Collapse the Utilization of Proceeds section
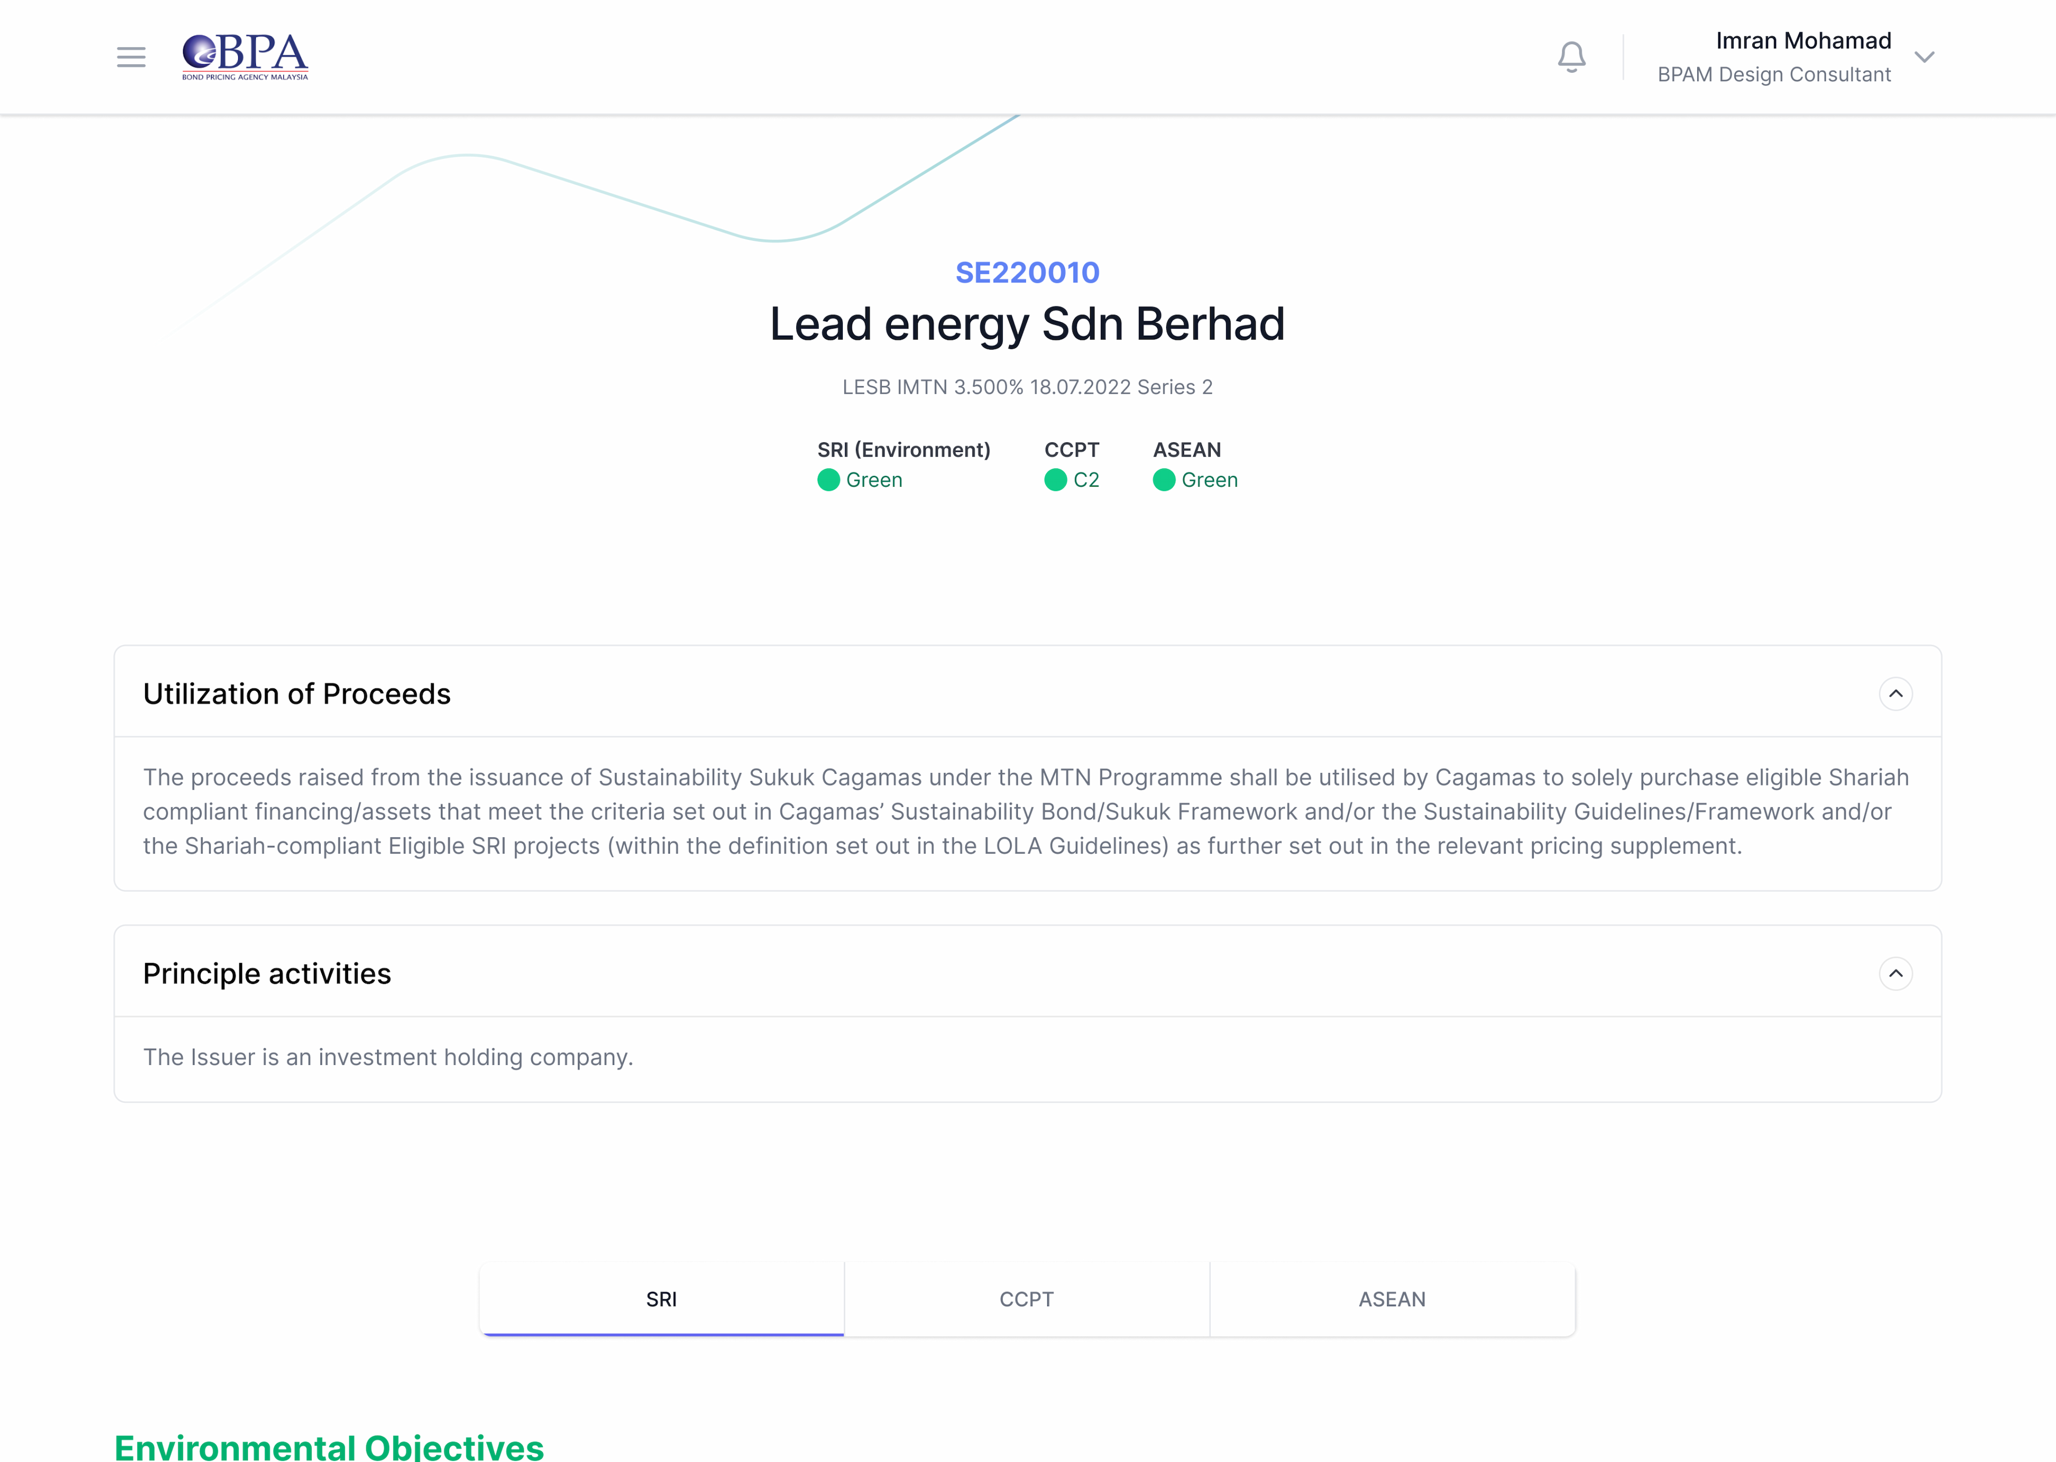 (1896, 694)
